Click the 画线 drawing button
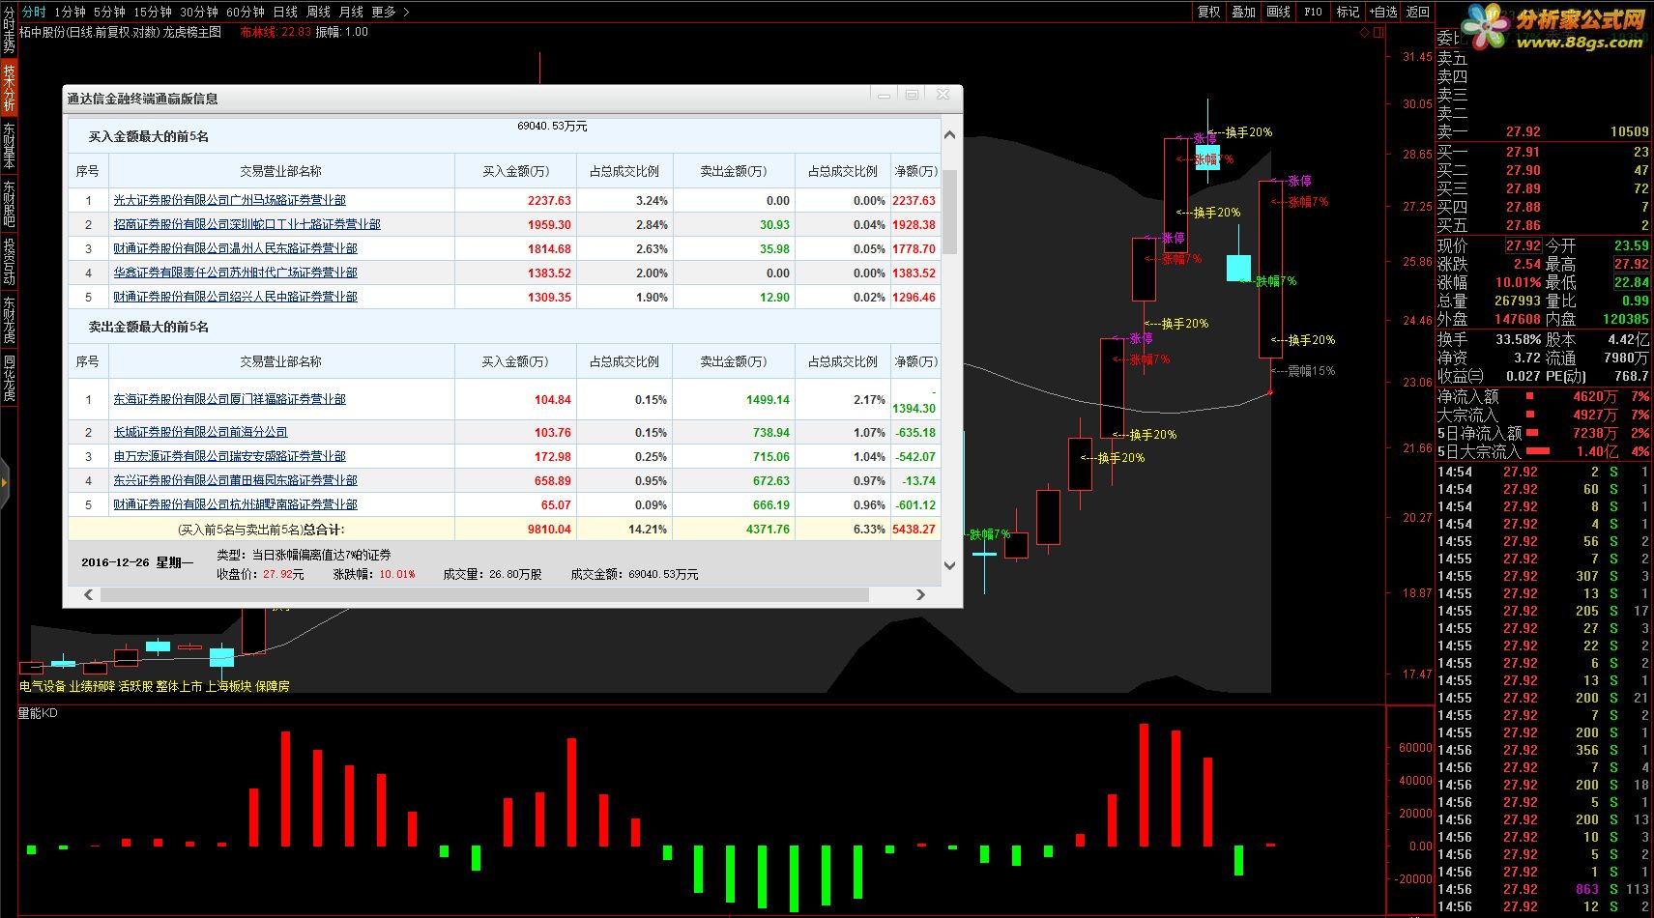1654x918 pixels. click(1278, 12)
